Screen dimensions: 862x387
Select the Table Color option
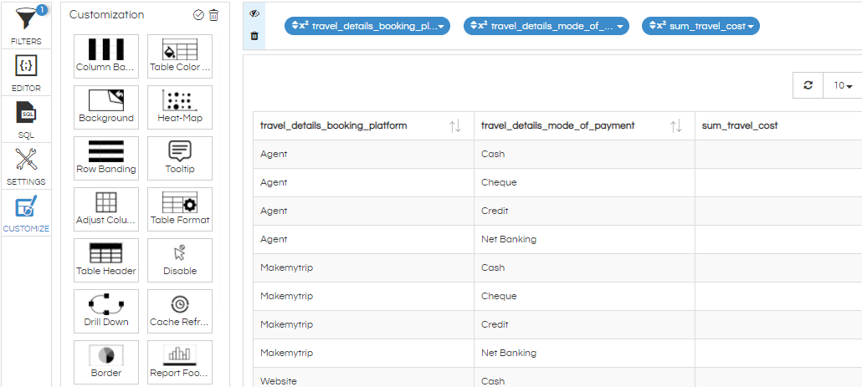(180, 57)
